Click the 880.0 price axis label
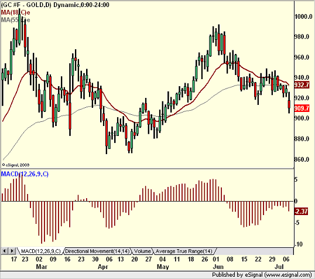Viewport: 315px width, 279px height. point(302,138)
